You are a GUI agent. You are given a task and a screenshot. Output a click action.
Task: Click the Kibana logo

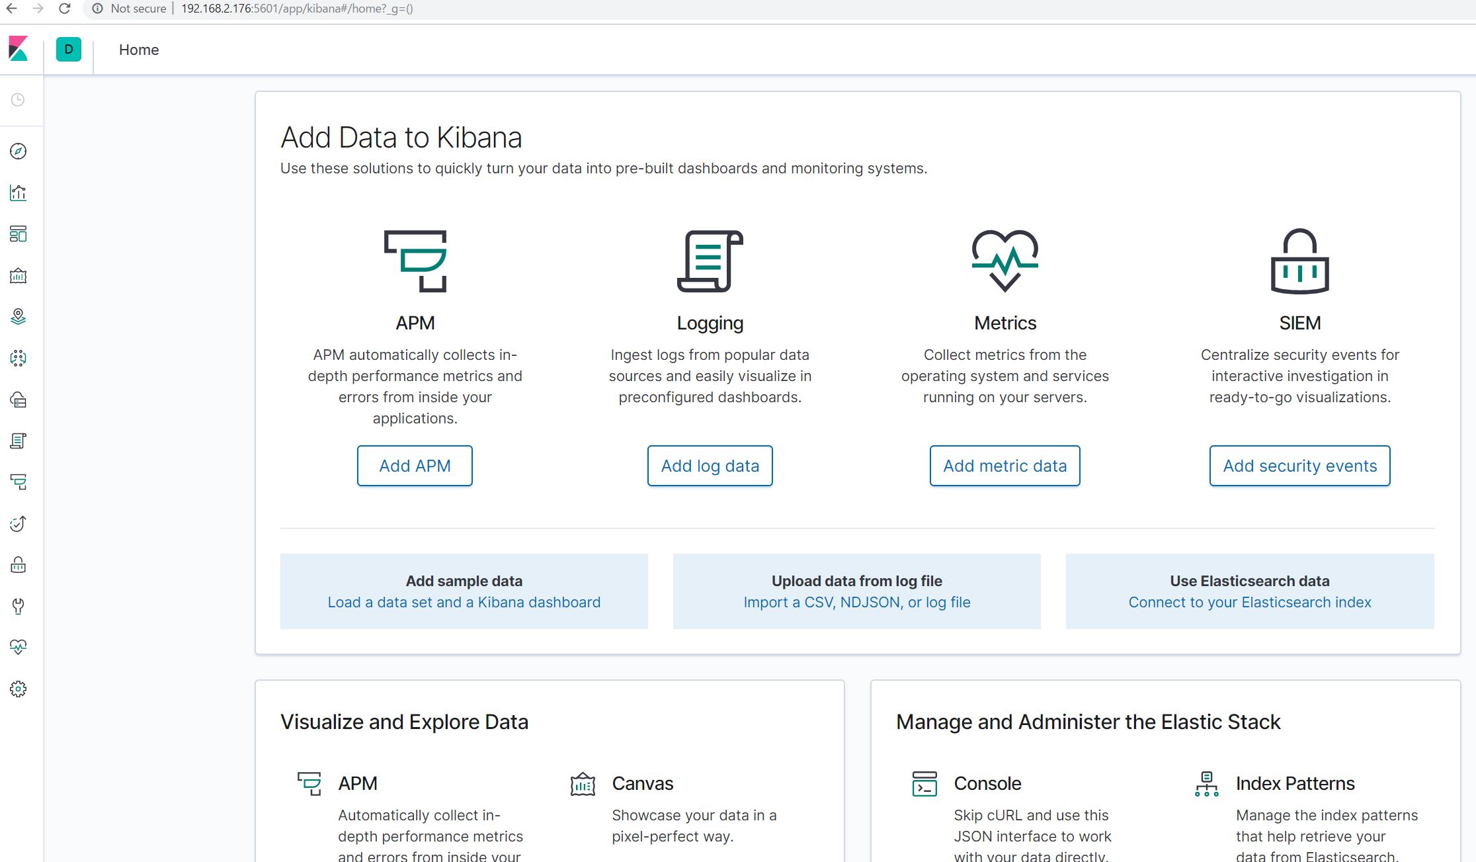(x=19, y=49)
